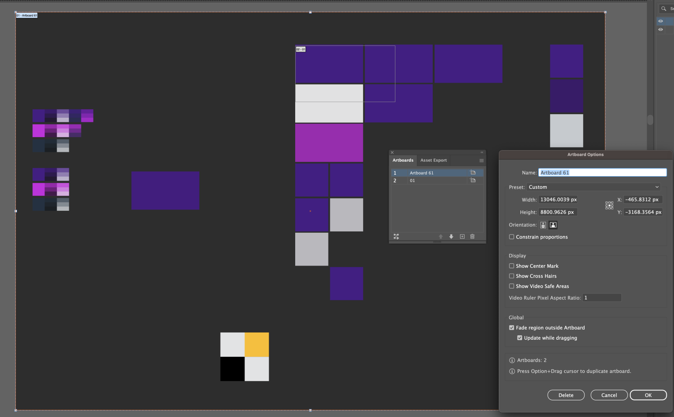Image resolution: width=674 pixels, height=417 pixels.
Task: Click the Rearrange All Artboards icon
Action: 396,236
